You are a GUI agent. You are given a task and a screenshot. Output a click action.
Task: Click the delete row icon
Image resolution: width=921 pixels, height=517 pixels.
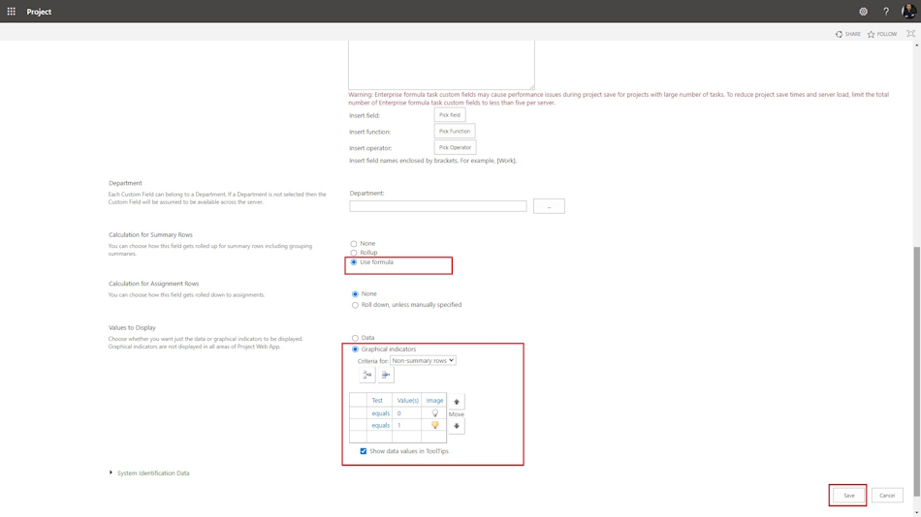pos(385,375)
